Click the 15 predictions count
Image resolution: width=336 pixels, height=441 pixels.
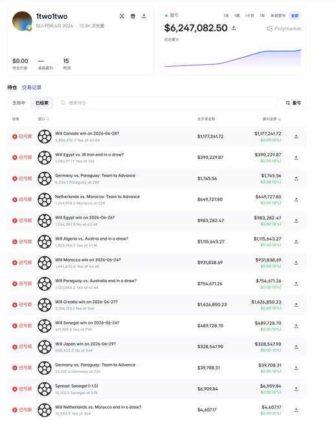[66, 61]
